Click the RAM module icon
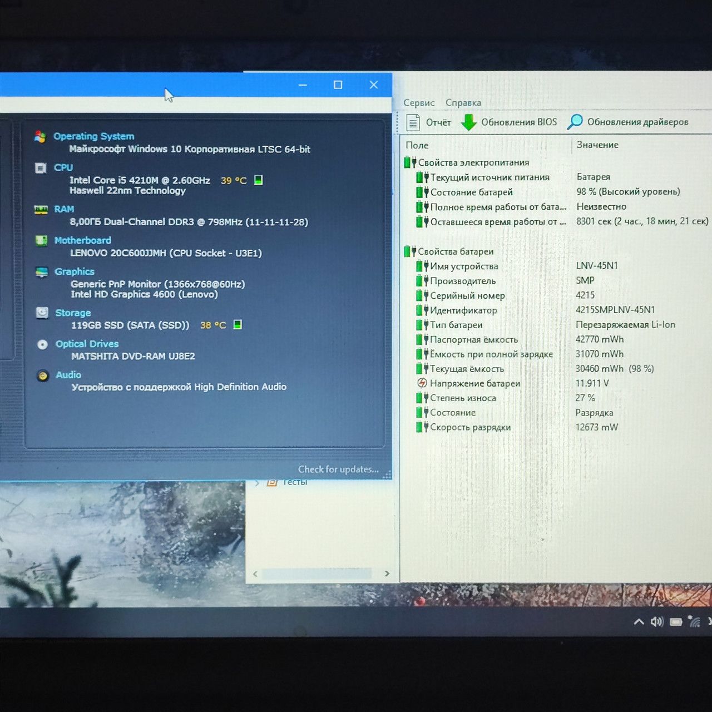712x712 pixels. (41, 210)
